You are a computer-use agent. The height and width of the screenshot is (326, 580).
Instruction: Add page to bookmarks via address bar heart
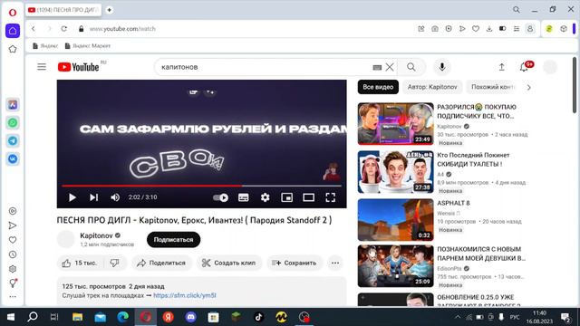pos(476,28)
